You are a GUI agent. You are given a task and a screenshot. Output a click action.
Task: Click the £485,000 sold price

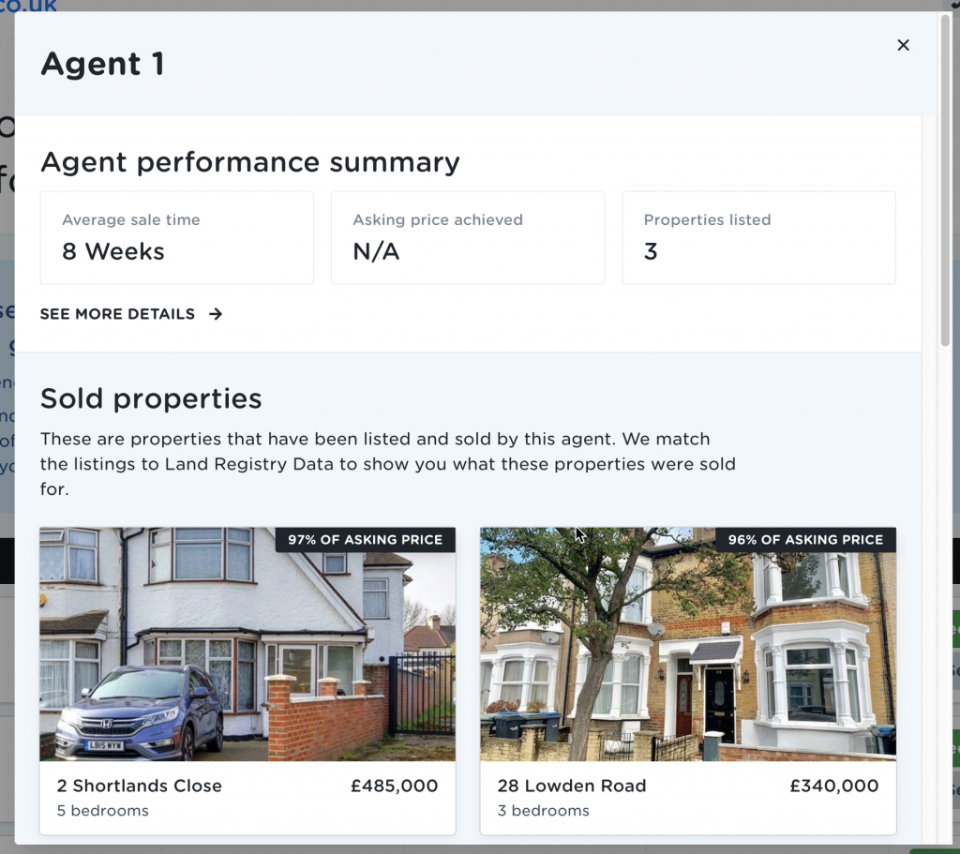395,786
